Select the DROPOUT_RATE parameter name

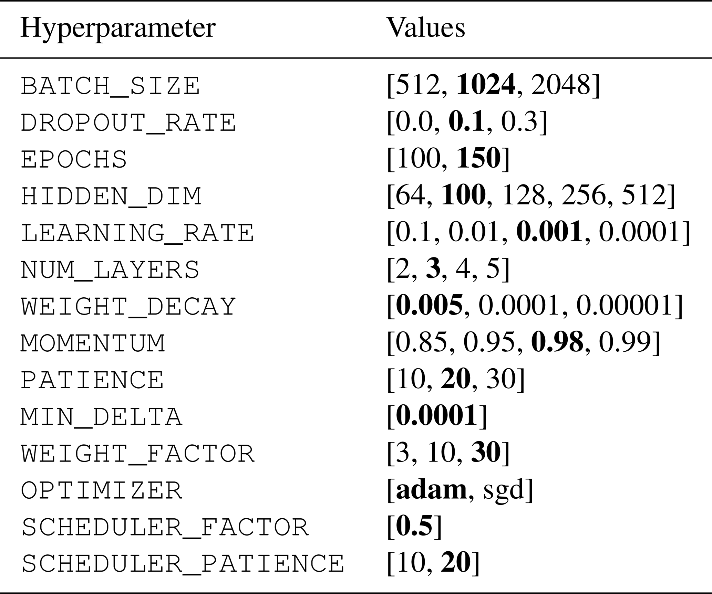pyautogui.click(x=128, y=123)
